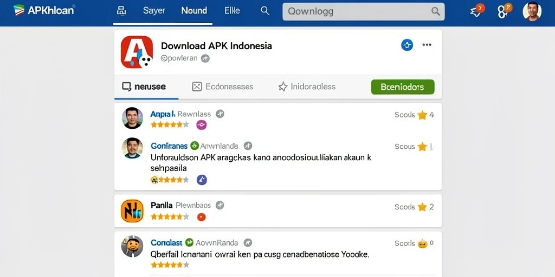Click the green Bceniodots button
The height and width of the screenshot is (277, 555).
pyautogui.click(x=403, y=87)
